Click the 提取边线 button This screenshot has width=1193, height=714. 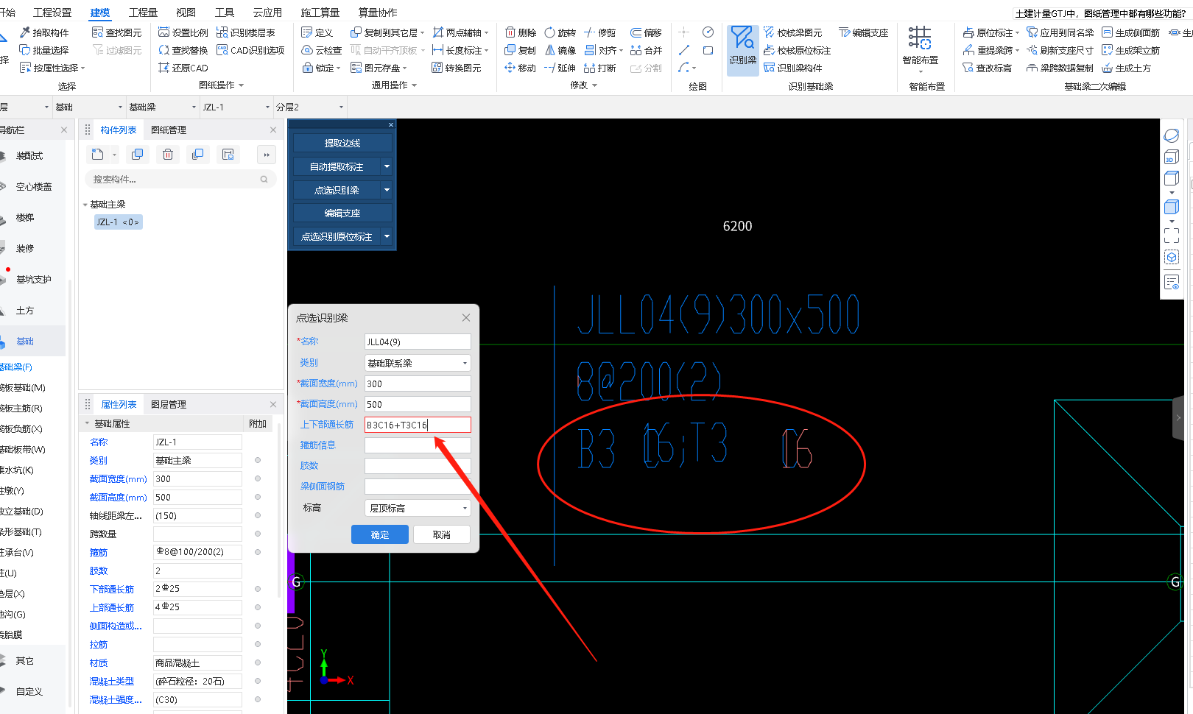(x=342, y=143)
